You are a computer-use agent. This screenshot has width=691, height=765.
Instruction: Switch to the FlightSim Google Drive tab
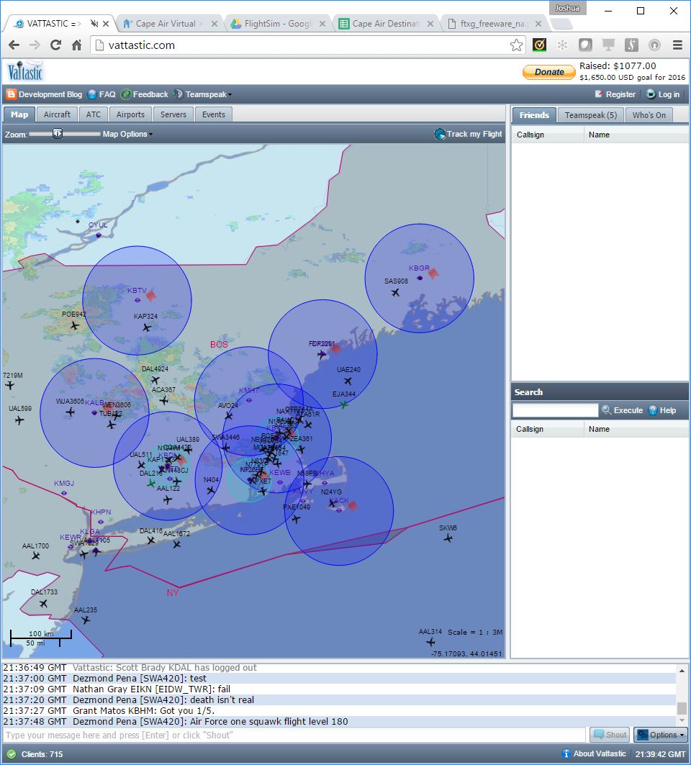[x=277, y=24]
